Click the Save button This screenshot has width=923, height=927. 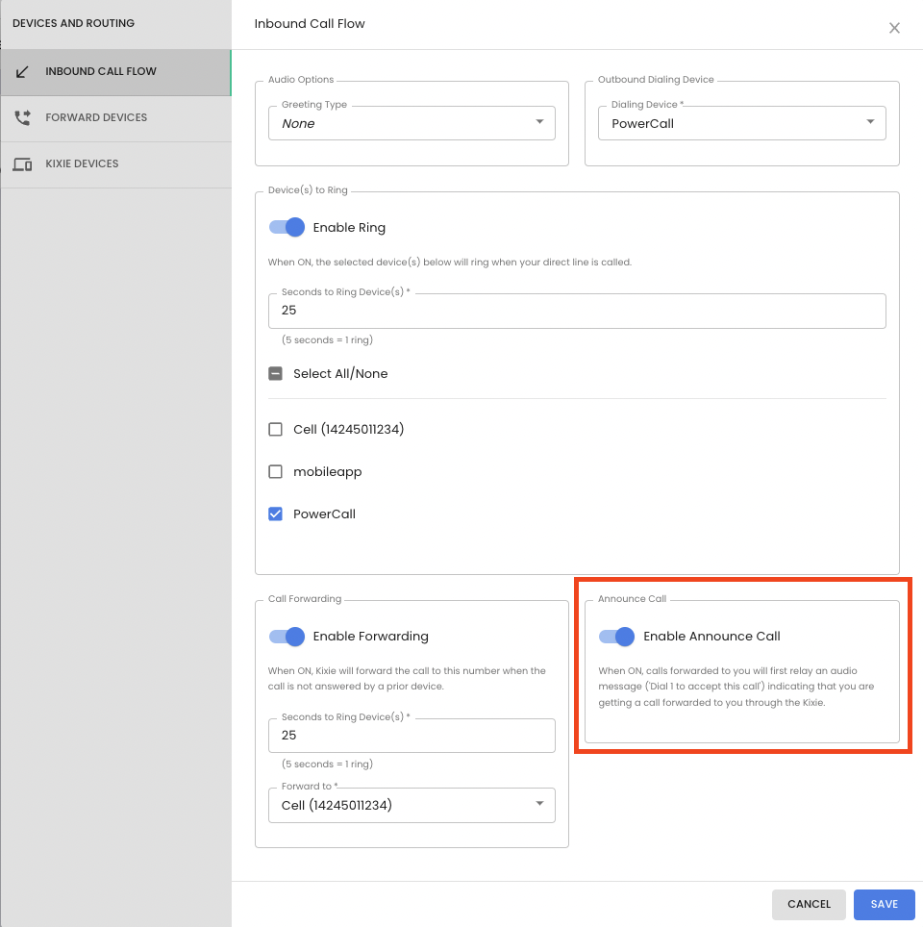click(884, 904)
